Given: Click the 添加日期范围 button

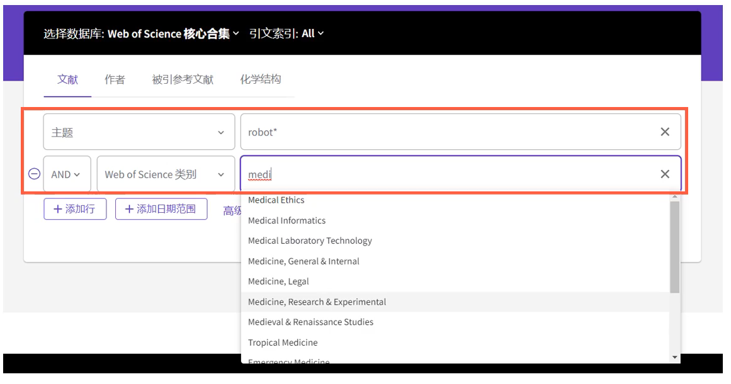Looking at the screenshot, I should coord(161,208).
